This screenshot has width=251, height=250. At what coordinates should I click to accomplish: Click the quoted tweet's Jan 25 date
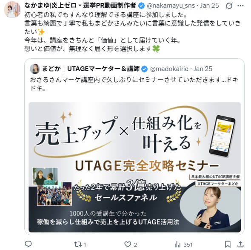[203, 69]
